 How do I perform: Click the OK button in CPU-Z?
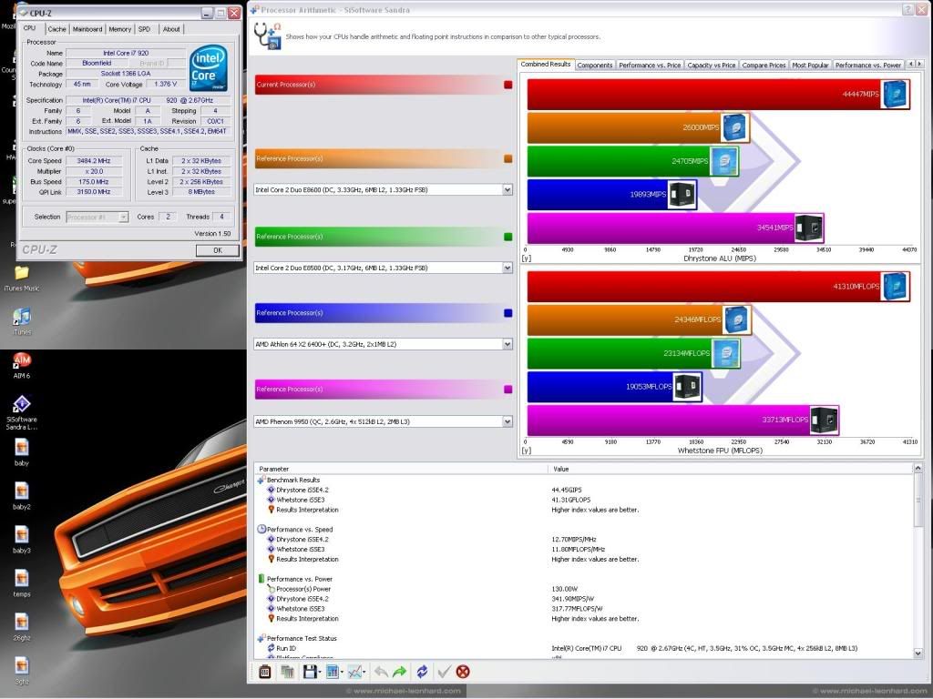[217, 249]
